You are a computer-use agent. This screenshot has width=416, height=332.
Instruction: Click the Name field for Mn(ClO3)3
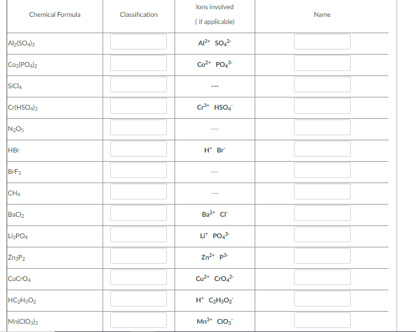[x=322, y=320]
